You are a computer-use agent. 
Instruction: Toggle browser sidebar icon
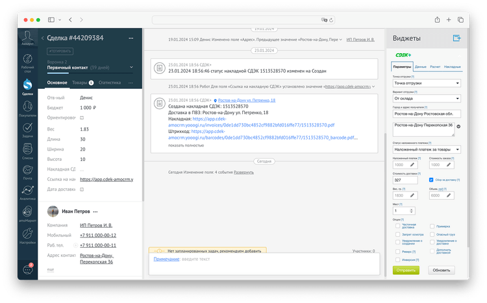point(51,19)
